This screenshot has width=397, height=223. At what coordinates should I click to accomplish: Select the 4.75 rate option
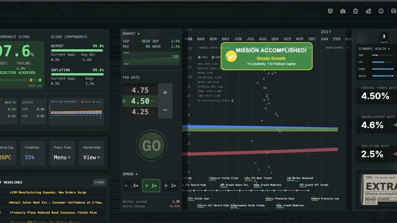(140, 90)
